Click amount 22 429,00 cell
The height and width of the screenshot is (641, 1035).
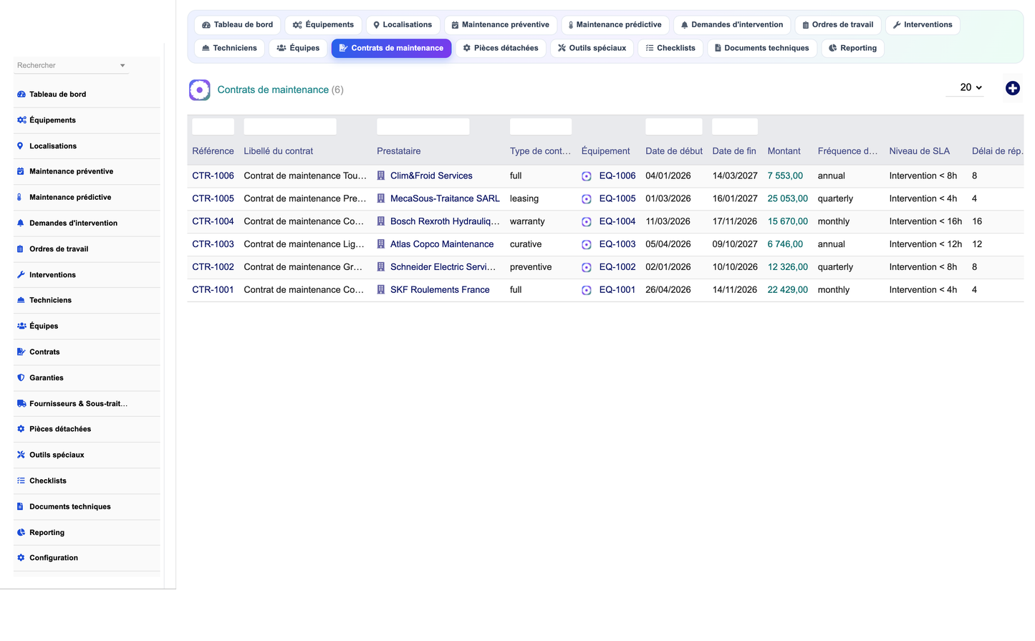787,291
